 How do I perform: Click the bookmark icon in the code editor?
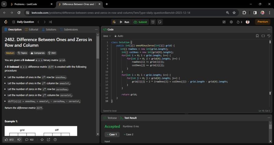point(257,36)
